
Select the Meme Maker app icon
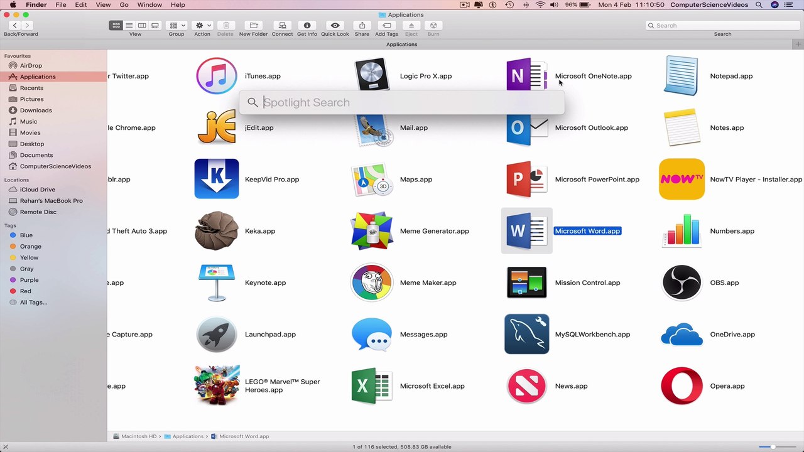tap(372, 282)
